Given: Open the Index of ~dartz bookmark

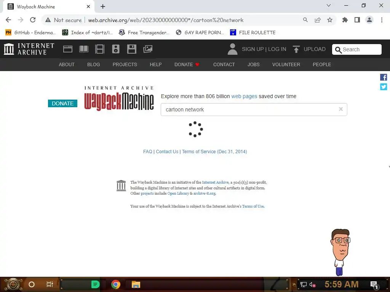Looking at the screenshot, I should (x=87, y=33).
